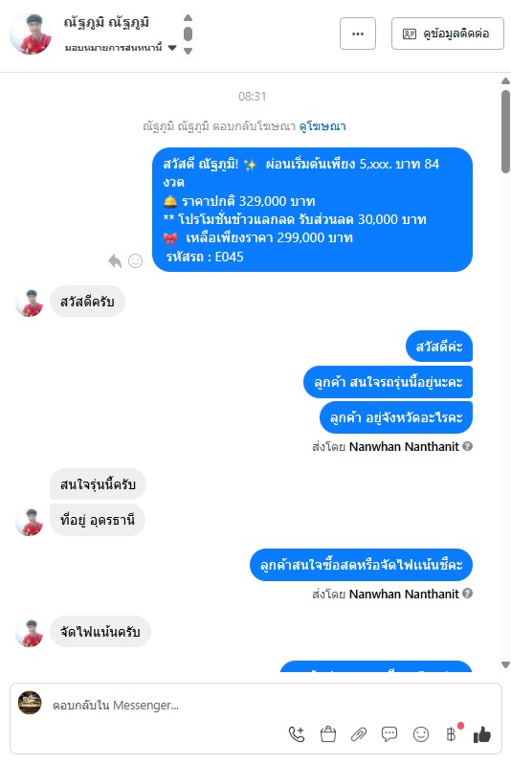
Task: Click the phone call icon in composer
Action: click(x=297, y=733)
